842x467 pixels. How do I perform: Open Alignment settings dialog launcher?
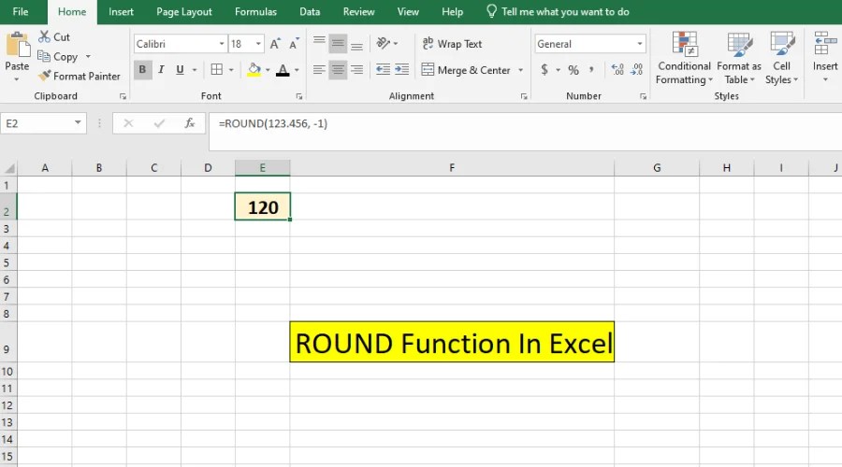pos(524,96)
